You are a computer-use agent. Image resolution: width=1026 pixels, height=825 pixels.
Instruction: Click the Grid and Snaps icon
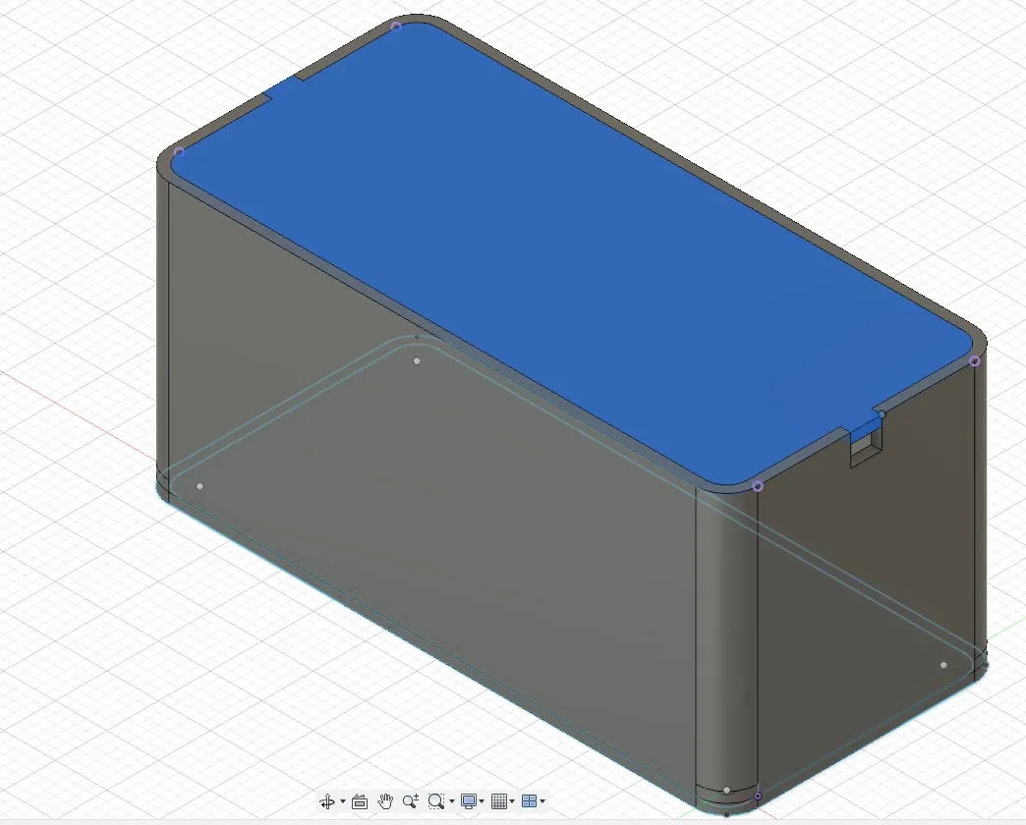tap(499, 801)
